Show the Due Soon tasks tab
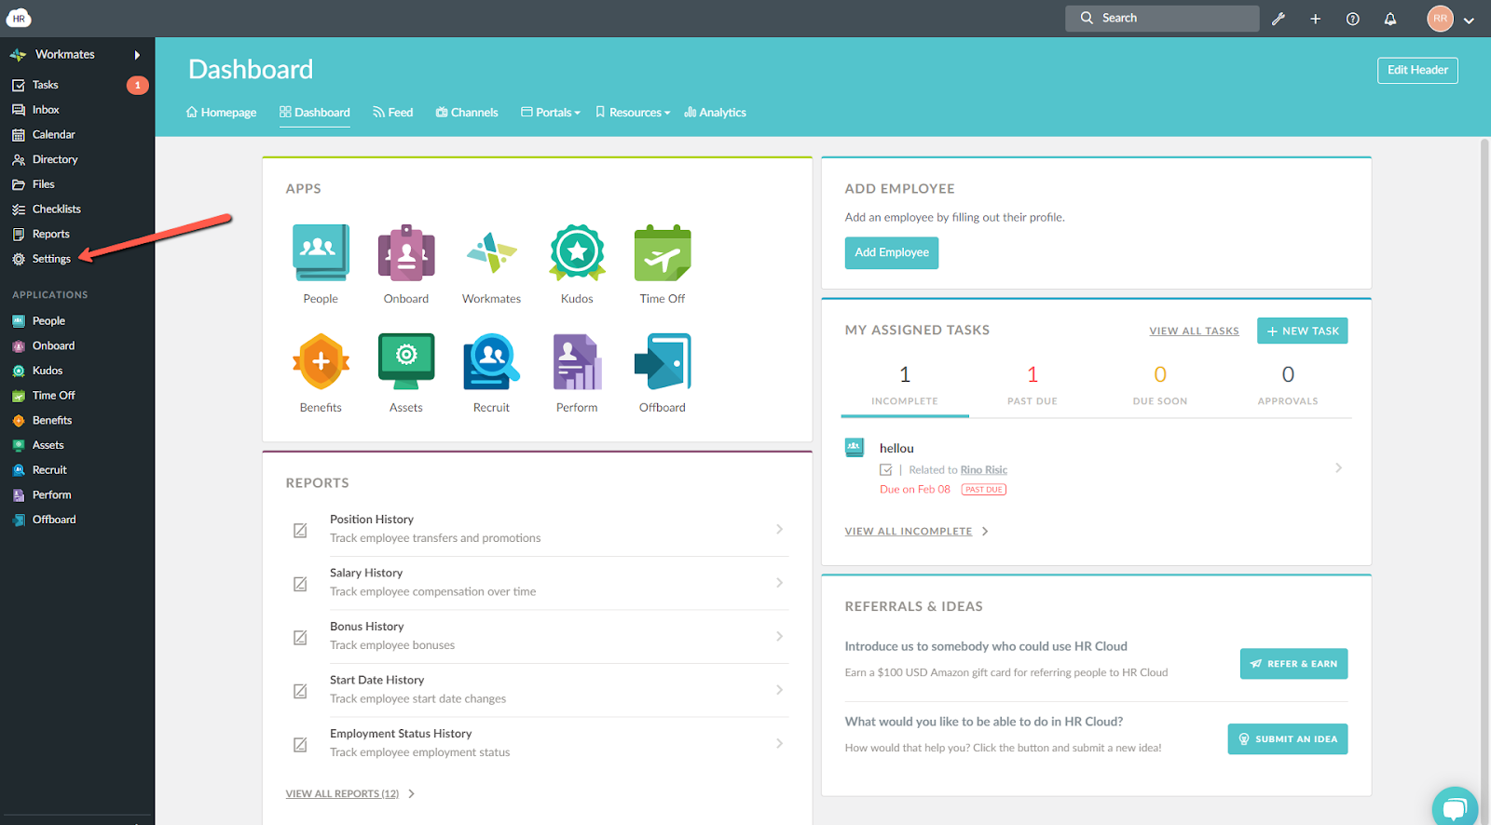Image resolution: width=1491 pixels, height=825 pixels. coord(1160,385)
